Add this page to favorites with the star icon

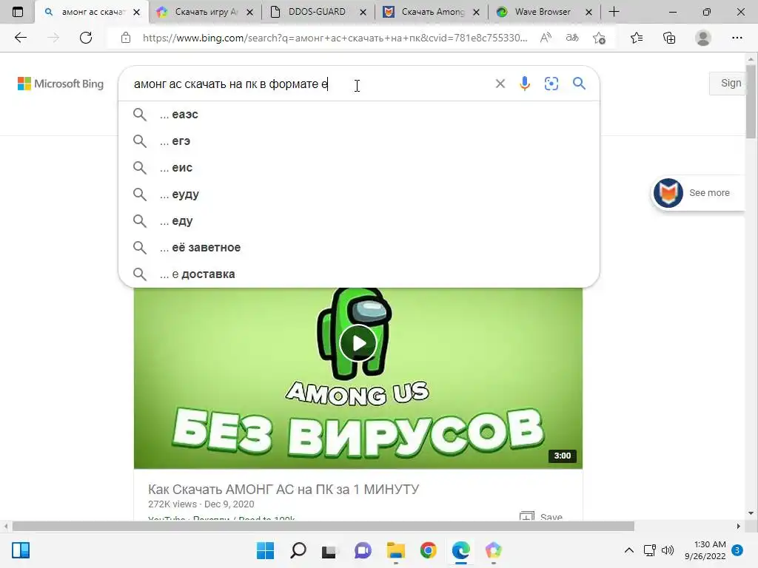(600, 38)
